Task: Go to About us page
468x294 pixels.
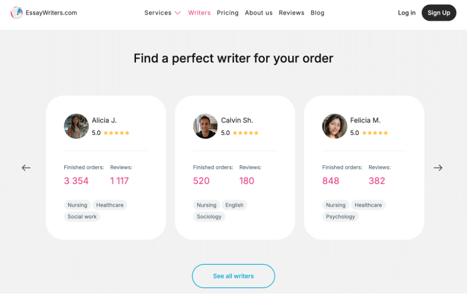Action: [x=259, y=13]
